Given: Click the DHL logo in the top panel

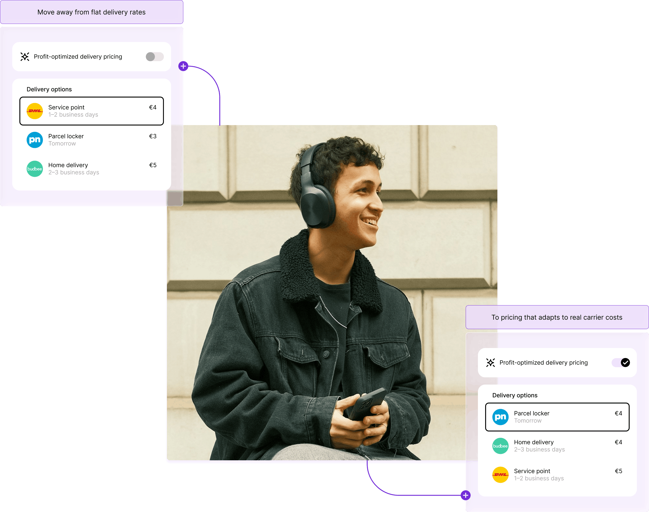Looking at the screenshot, I should click(35, 111).
